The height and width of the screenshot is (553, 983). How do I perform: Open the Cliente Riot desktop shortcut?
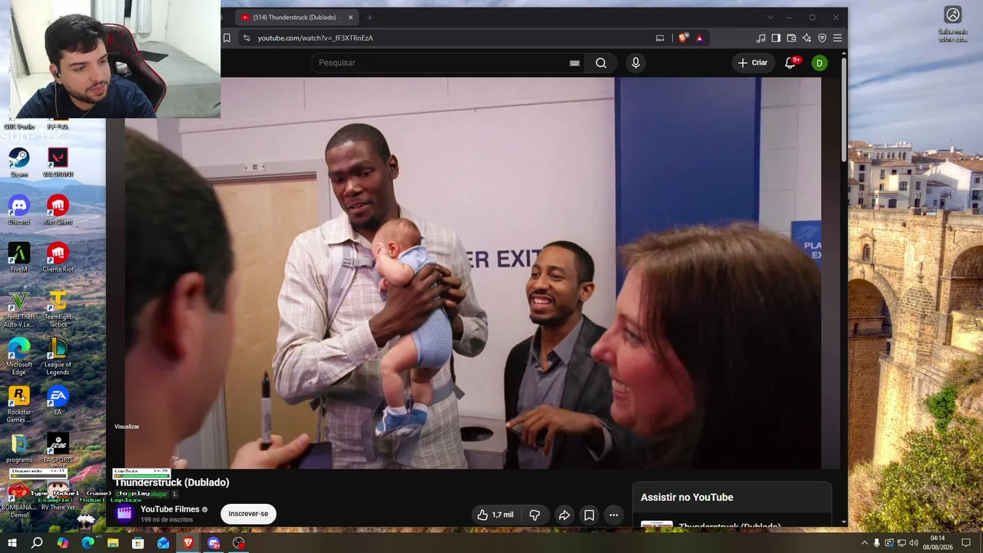tap(58, 257)
